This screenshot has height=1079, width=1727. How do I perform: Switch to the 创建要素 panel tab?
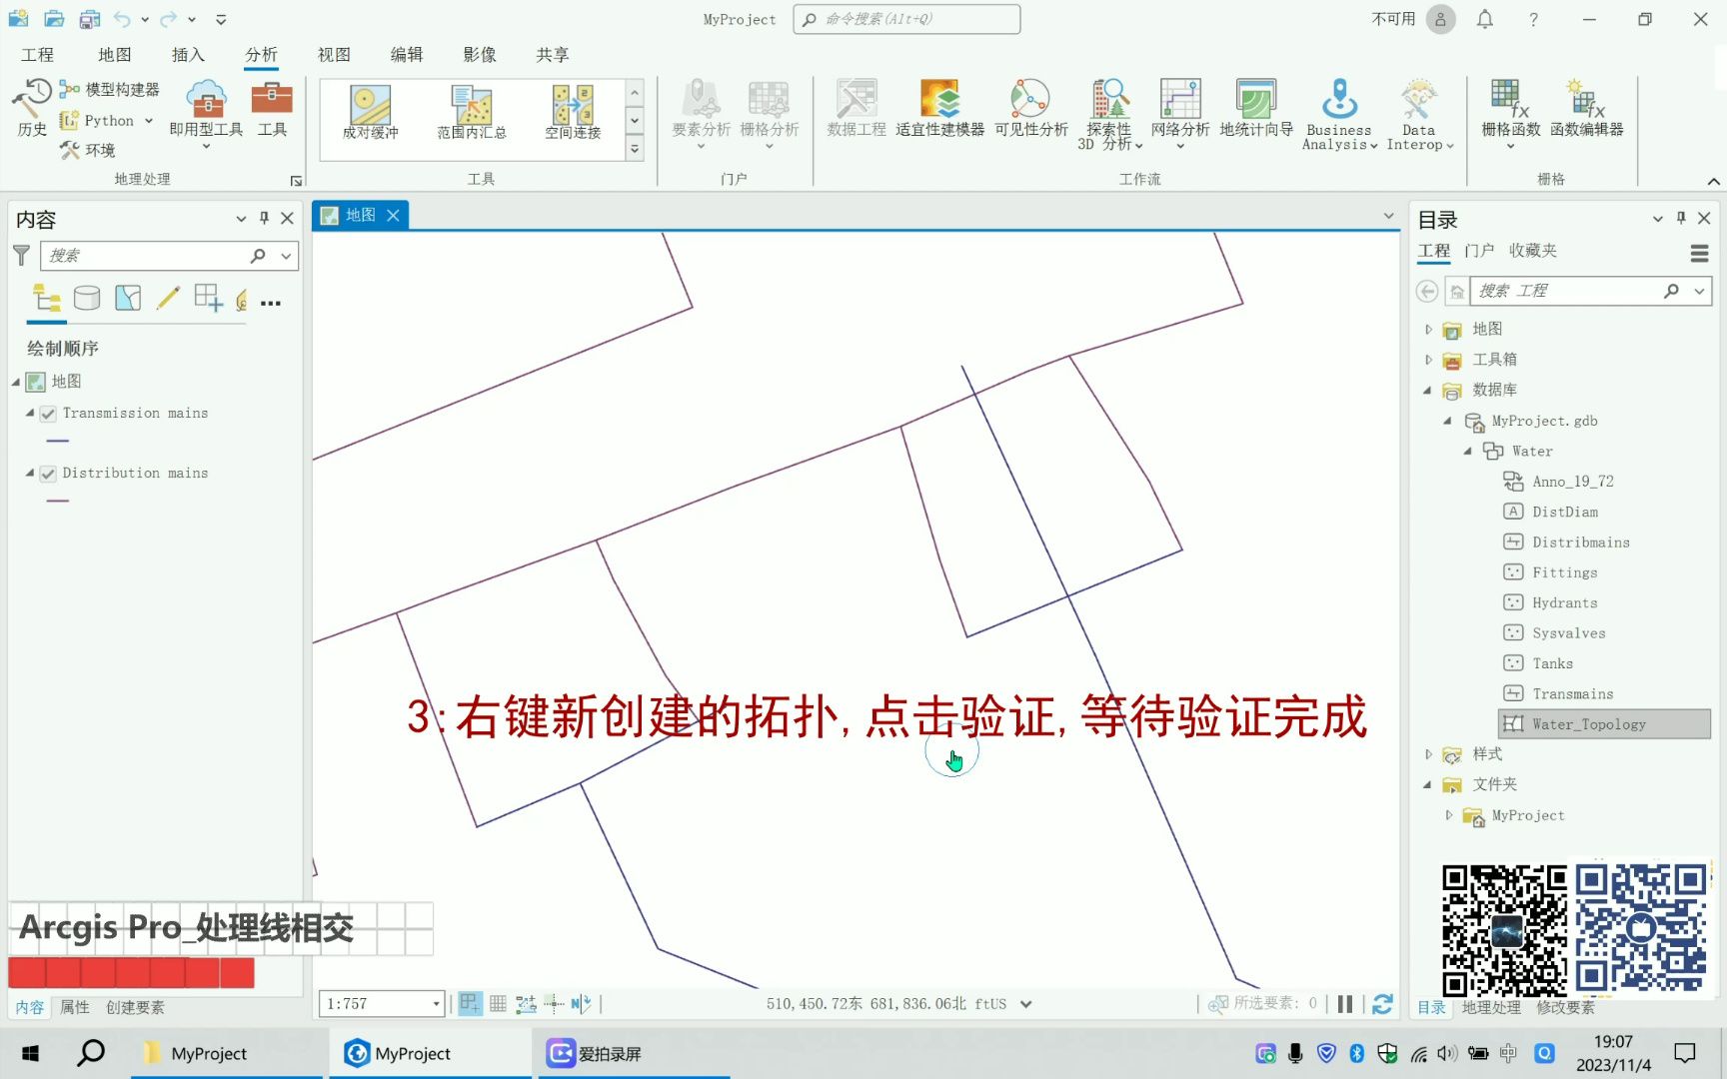[x=134, y=1007]
